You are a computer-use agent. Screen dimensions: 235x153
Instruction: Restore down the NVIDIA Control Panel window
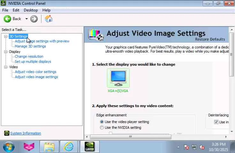[x=218, y=4]
